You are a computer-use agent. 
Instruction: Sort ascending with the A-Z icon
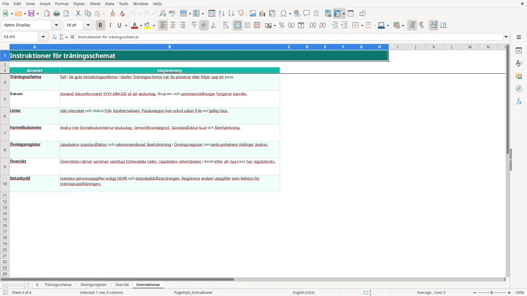click(x=221, y=14)
